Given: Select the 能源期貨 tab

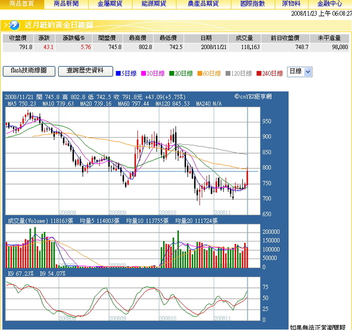Looking at the screenshot, I should pyautogui.click(x=154, y=4).
